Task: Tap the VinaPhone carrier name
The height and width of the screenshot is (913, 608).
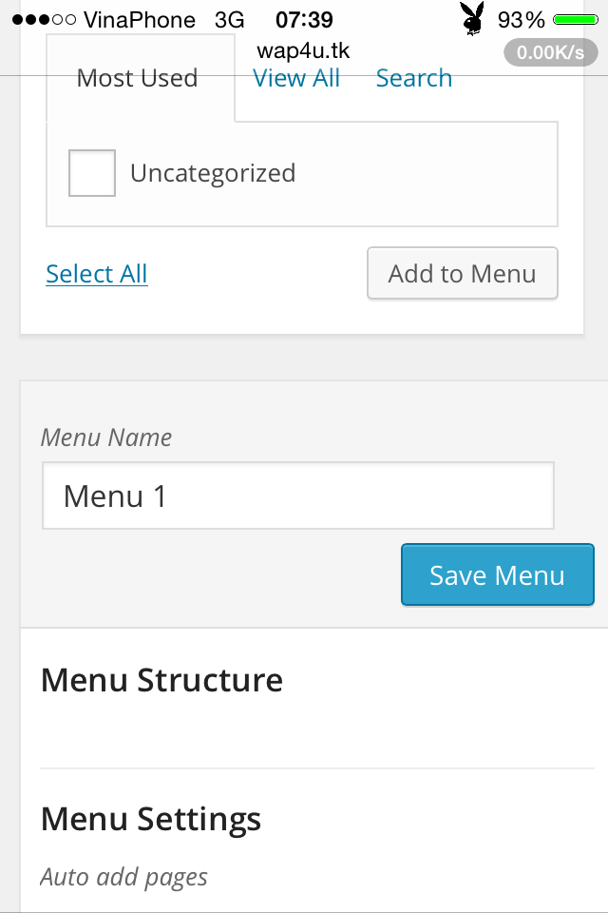Action: tap(140, 20)
